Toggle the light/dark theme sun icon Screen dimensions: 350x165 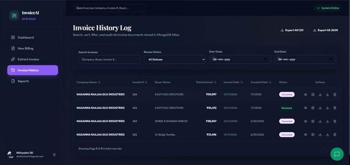54,155
